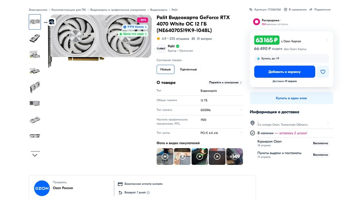Go to Электроника breadcrumb
The width and height of the screenshot is (355, 199).
tap(38, 10)
